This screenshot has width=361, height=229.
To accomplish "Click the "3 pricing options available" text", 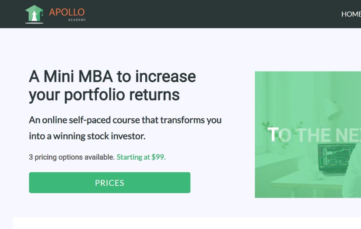I will 72,157.
